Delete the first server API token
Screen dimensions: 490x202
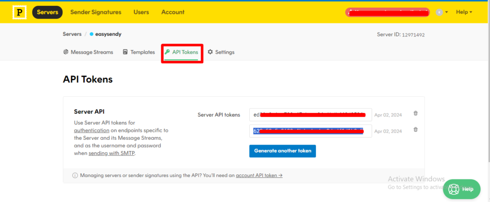pos(415,113)
